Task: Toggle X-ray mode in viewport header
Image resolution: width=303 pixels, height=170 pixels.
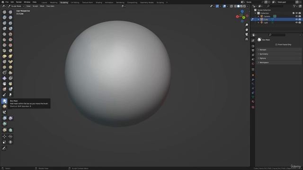Action: 232,6
